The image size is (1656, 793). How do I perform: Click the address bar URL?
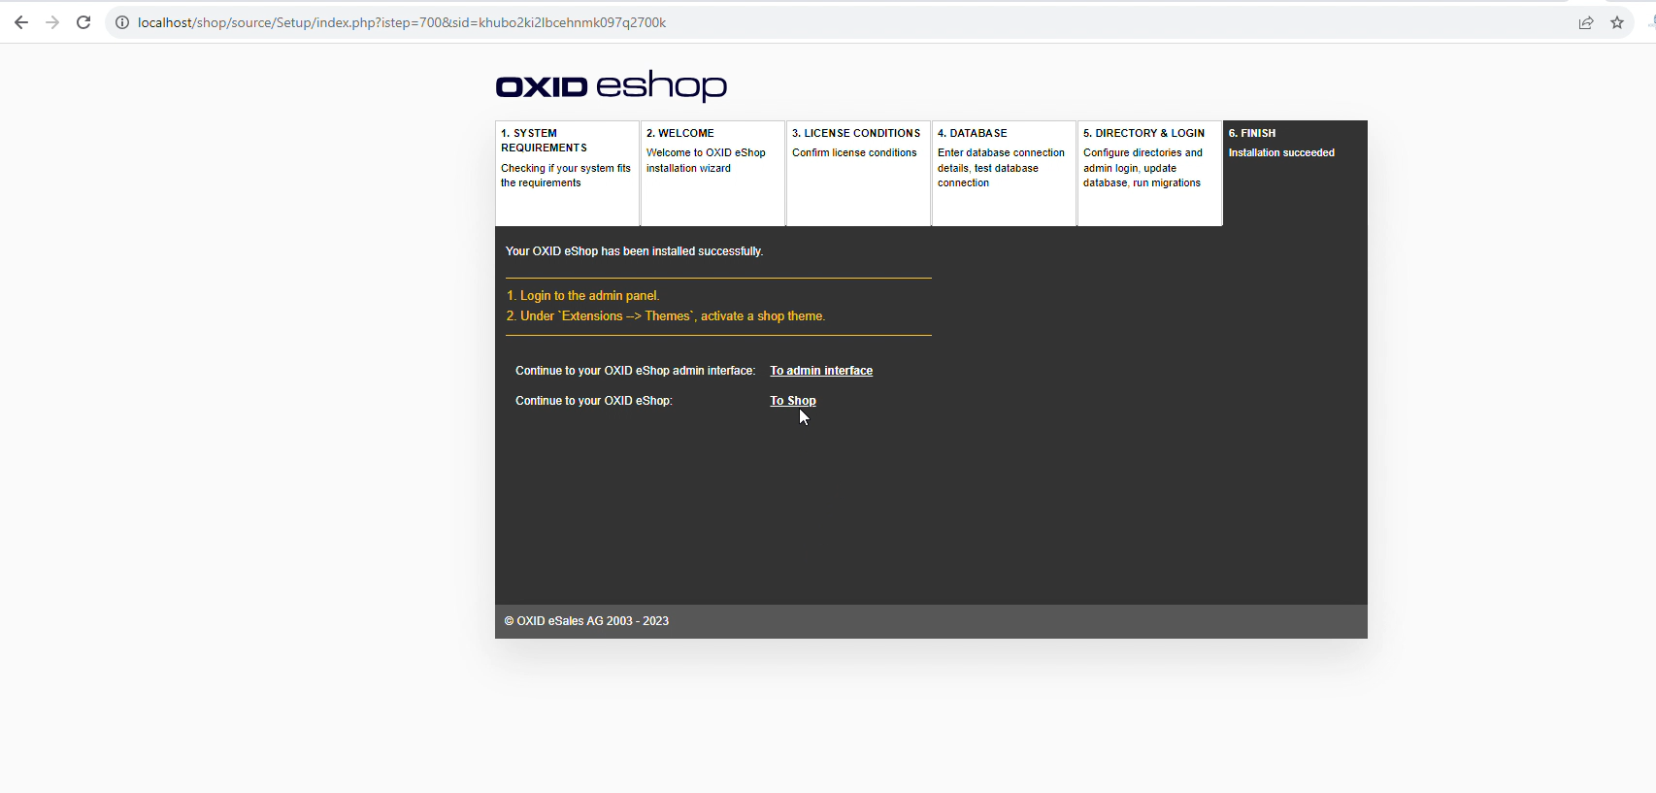[402, 22]
